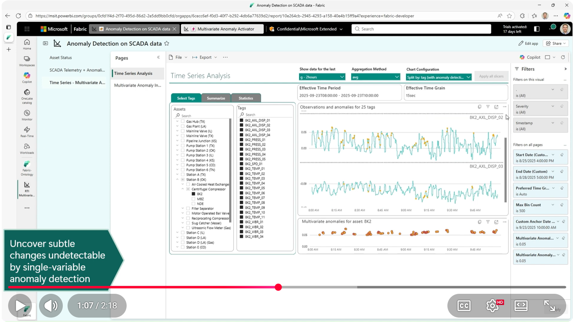Screen dimensions: 573x322
Task: Open focus mode on Observations and anomalies visual
Action: coord(496,107)
